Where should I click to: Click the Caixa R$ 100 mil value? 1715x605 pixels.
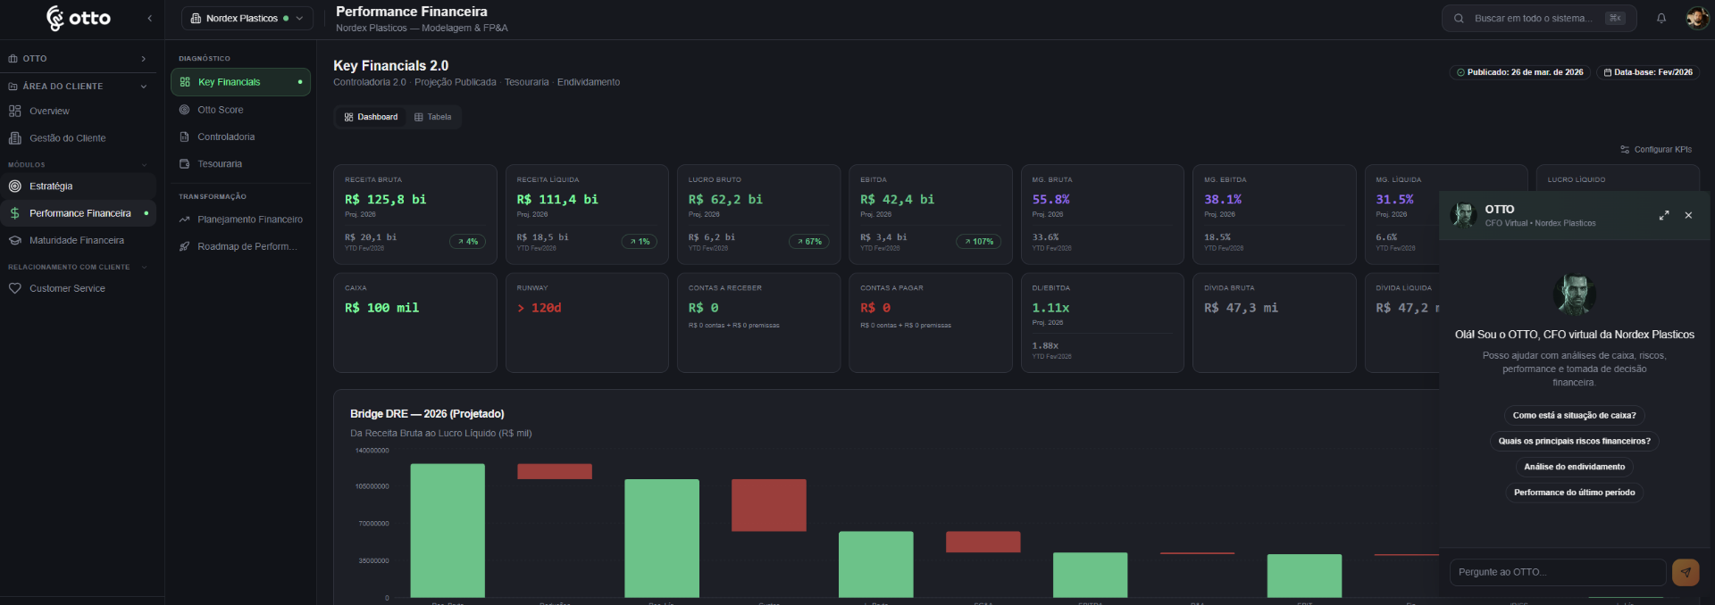[x=381, y=308]
